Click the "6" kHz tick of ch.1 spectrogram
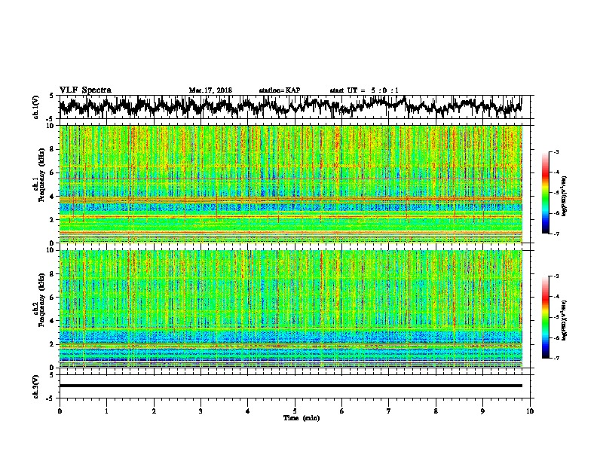 [x=54, y=172]
